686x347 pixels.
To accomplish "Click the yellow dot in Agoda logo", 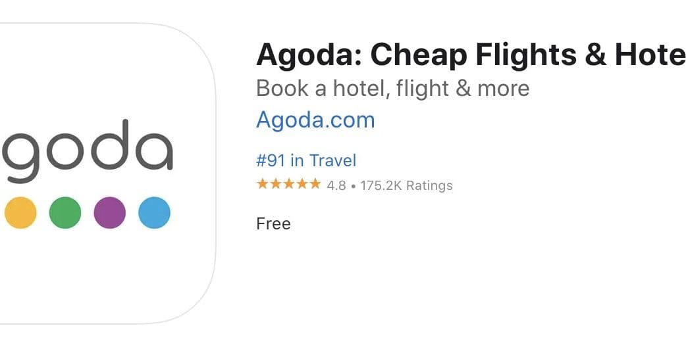I will [20, 213].
